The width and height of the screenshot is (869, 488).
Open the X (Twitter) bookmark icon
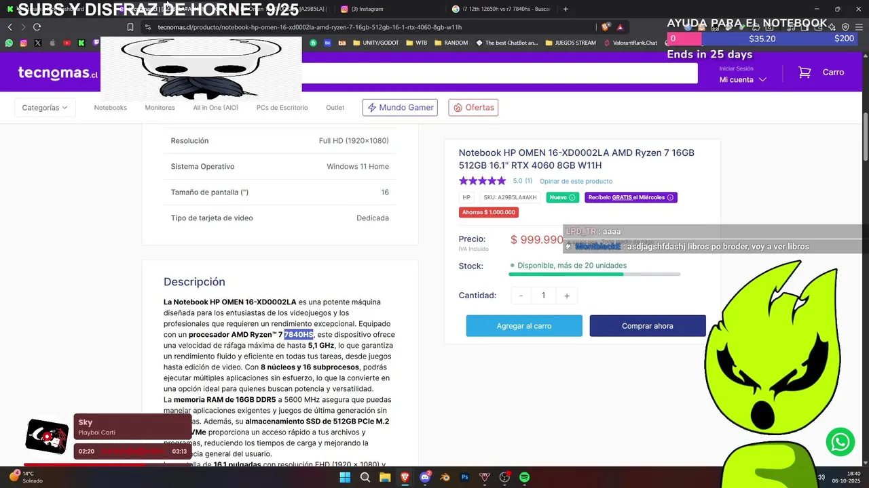pos(37,43)
